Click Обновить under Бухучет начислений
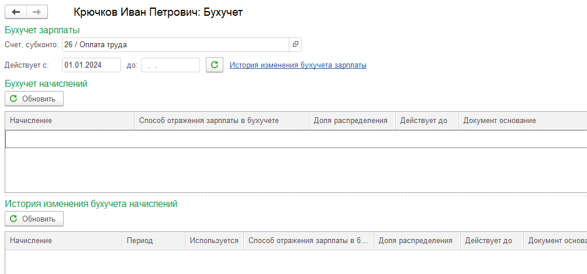The width and height of the screenshot is (587, 274). pos(34,99)
